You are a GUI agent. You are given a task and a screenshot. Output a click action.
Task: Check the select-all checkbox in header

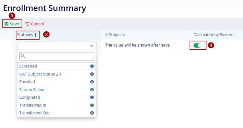(x=5, y=36)
